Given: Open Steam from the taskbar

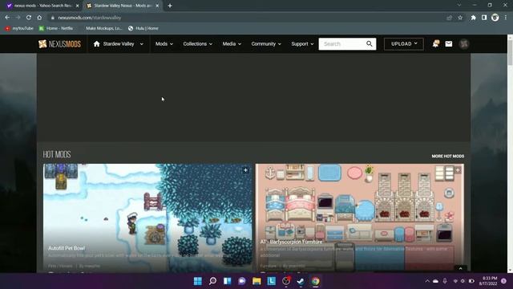Looking at the screenshot, I should (x=301, y=281).
